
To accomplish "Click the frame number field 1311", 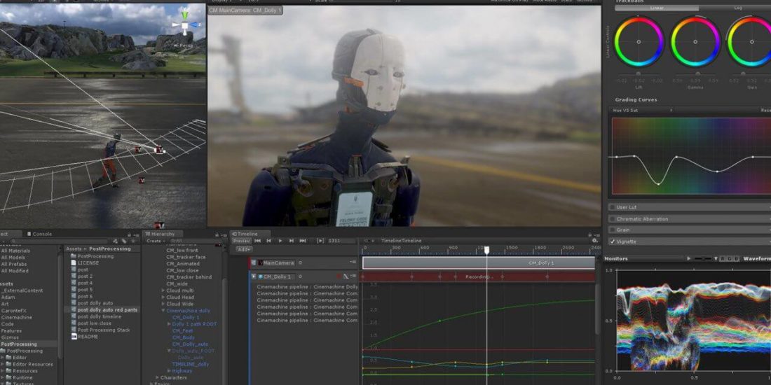I will tap(341, 241).
